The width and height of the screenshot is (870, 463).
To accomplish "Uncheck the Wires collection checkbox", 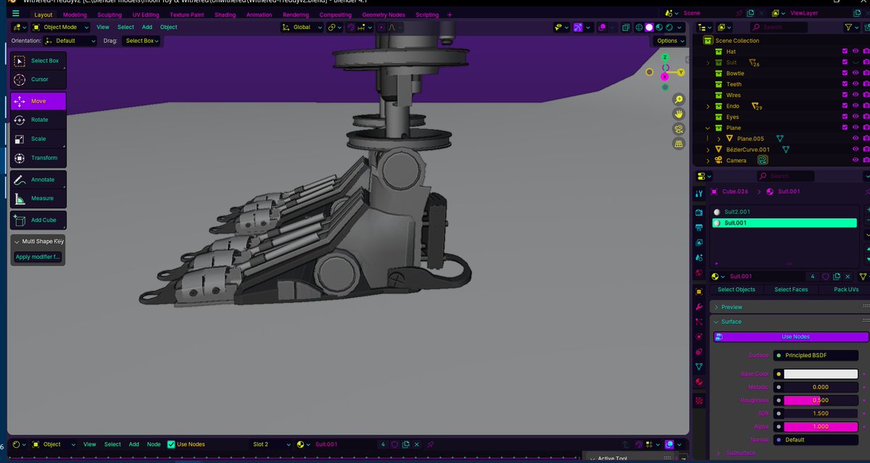I will tap(845, 95).
